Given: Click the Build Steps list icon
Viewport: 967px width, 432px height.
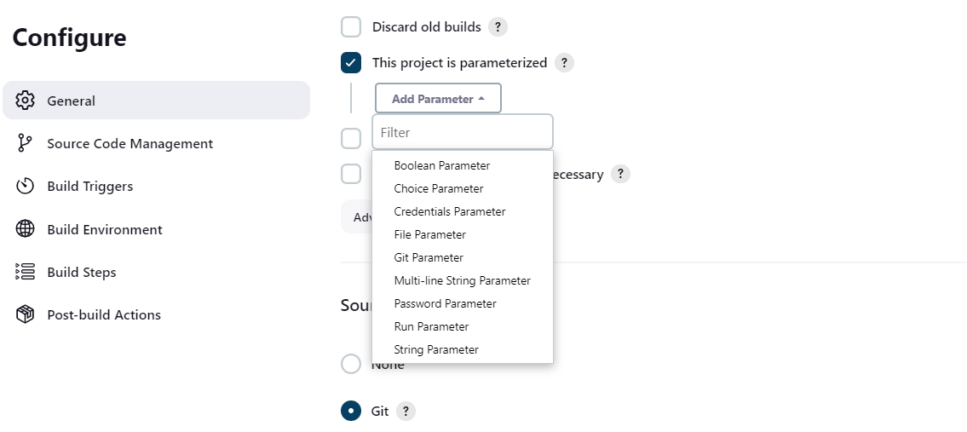Looking at the screenshot, I should point(26,272).
